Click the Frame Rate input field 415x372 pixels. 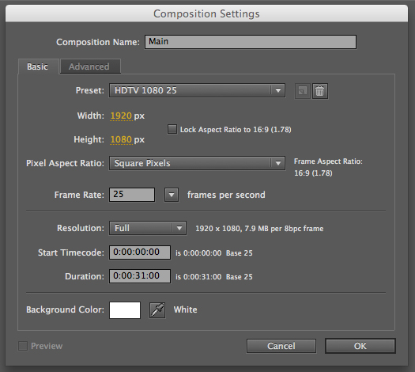[132, 195]
